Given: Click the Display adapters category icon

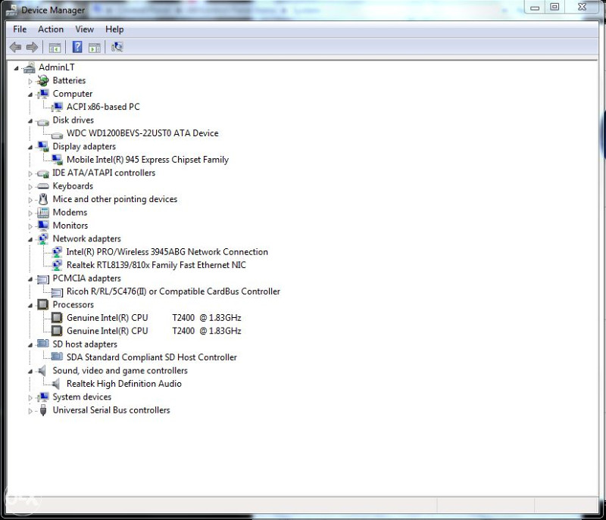Looking at the screenshot, I should click(43, 146).
